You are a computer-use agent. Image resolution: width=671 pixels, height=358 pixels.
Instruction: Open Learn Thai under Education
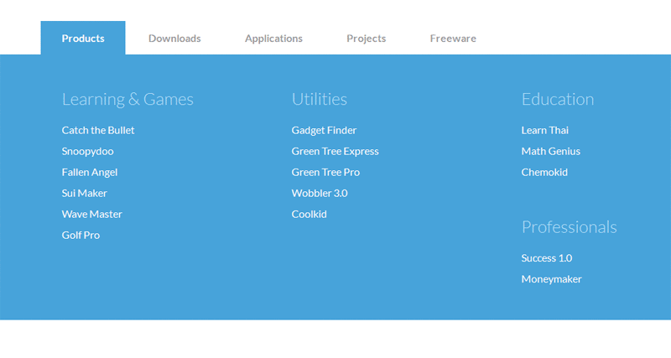[x=545, y=130]
